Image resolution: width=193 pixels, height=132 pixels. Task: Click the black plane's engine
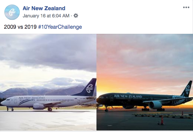(155, 104)
